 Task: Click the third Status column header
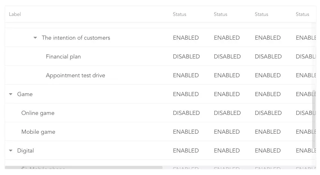tap(261, 14)
